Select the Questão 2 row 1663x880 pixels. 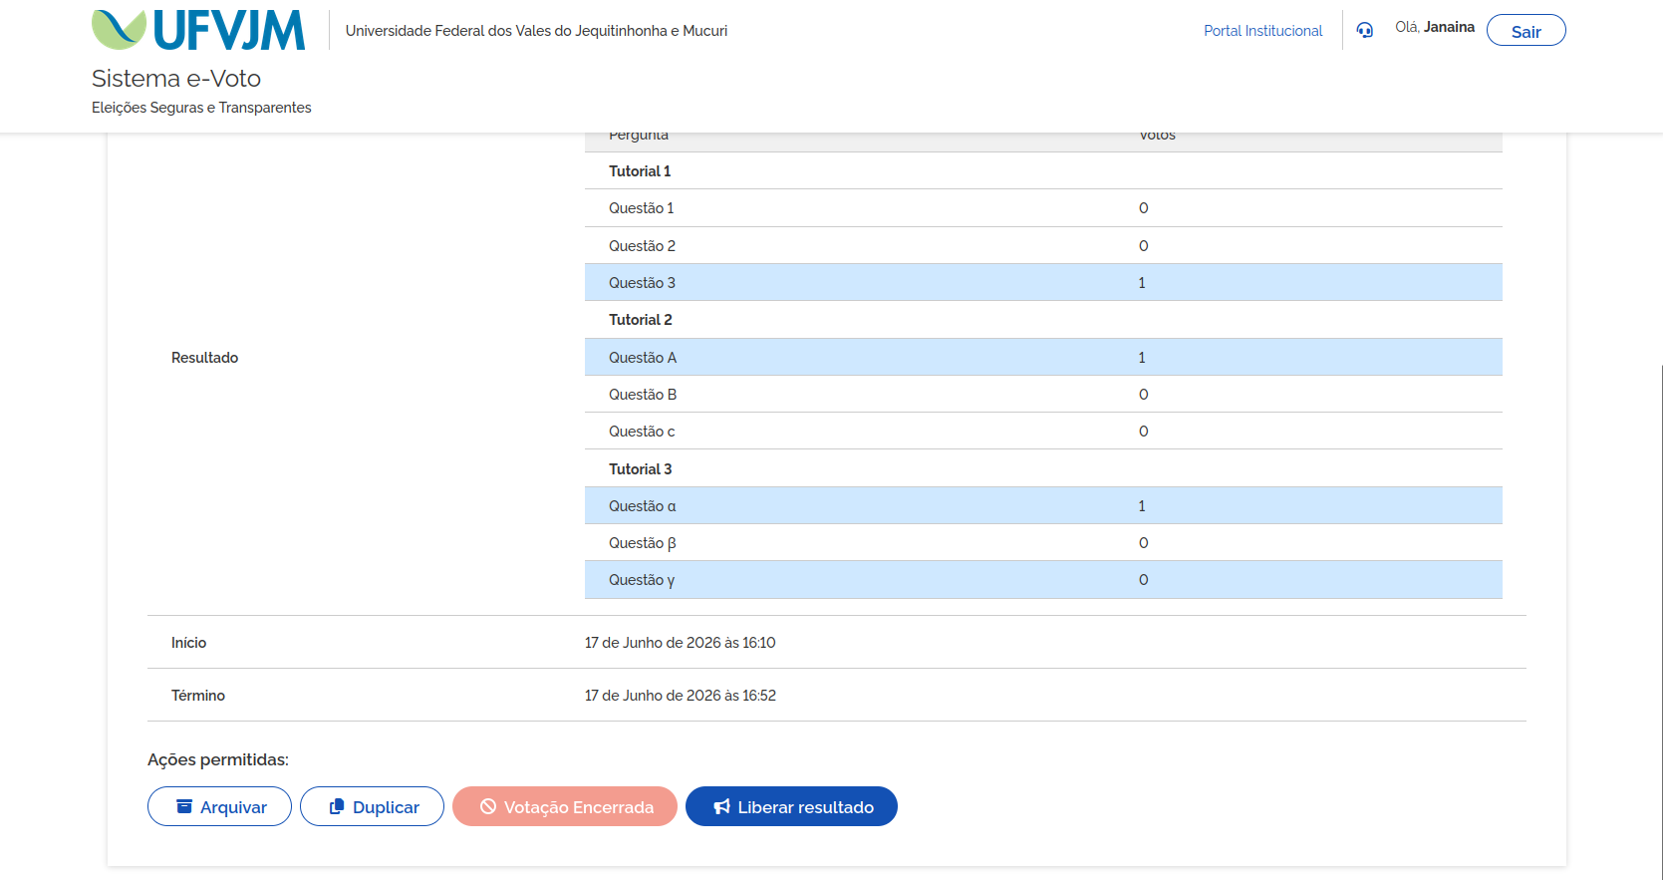(x=1043, y=246)
